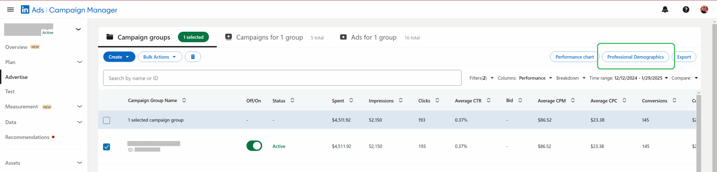Expand the Plan section
Viewport: 717px width, 172px height.
click(x=79, y=62)
